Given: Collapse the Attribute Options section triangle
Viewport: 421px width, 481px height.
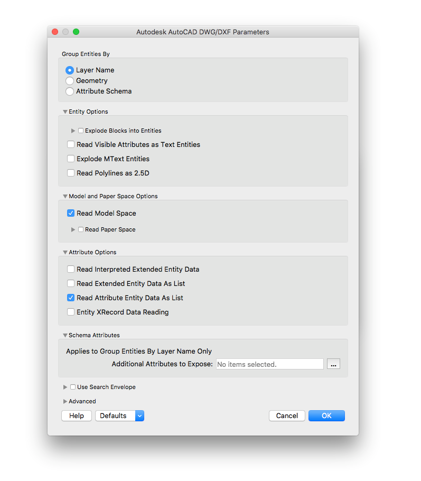Looking at the screenshot, I should click(65, 253).
